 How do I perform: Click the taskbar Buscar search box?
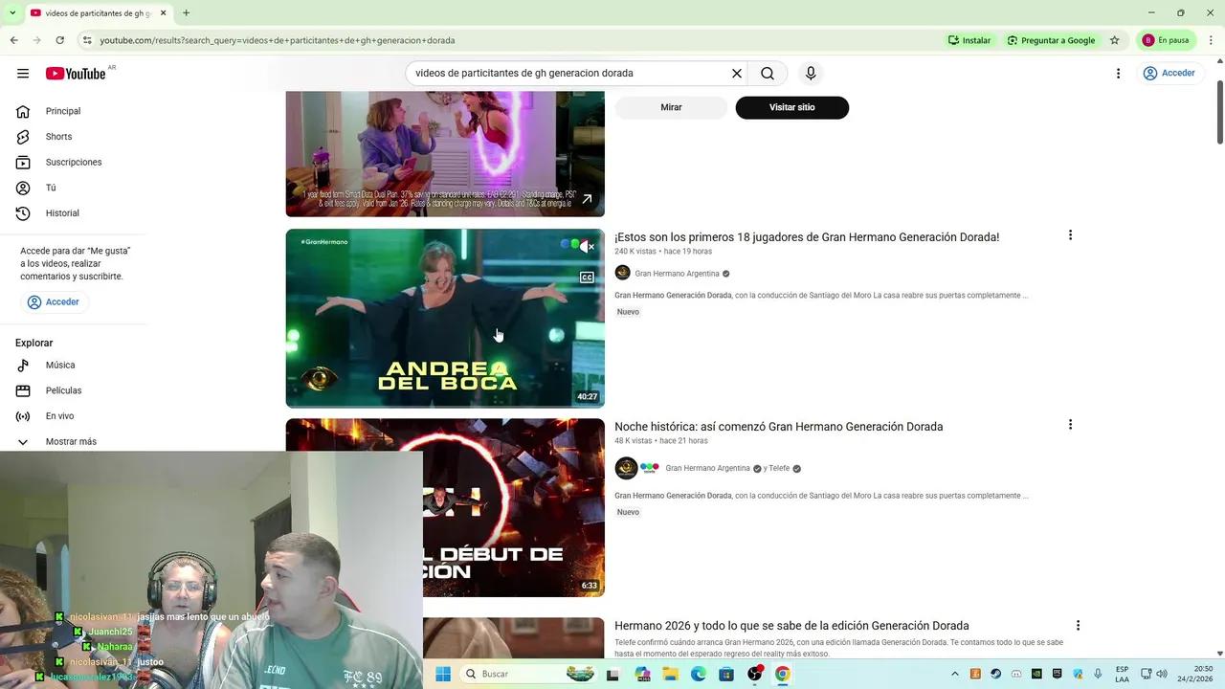coord(527,674)
